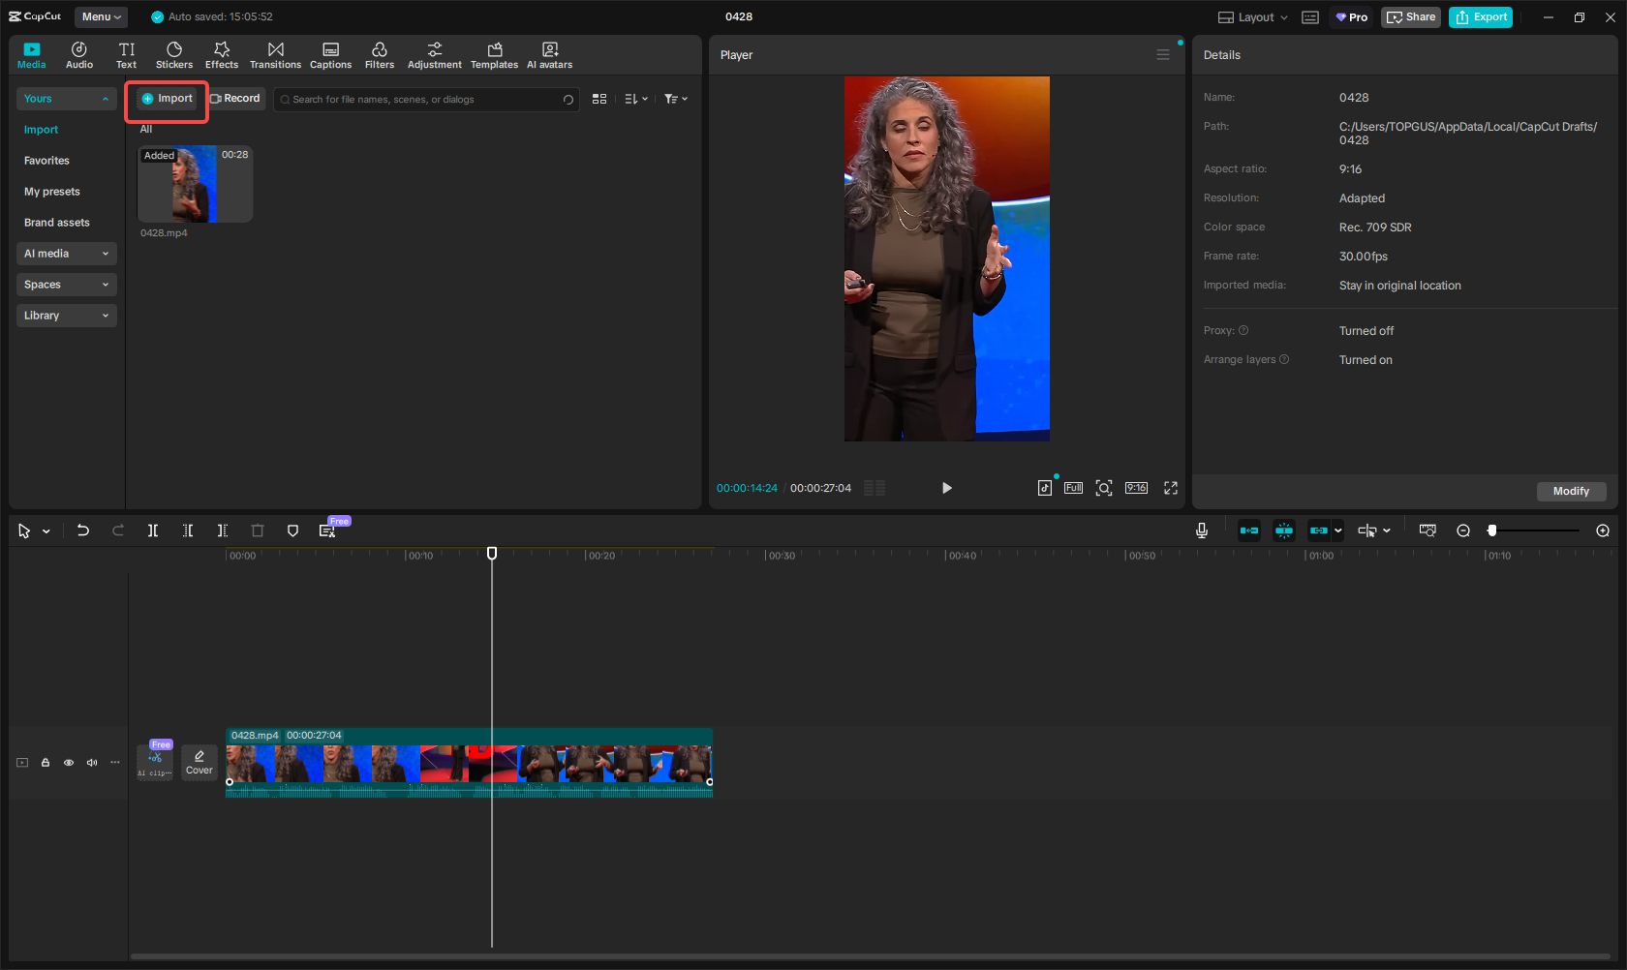Open the Text tool panel
The height and width of the screenshot is (970, 1627).
tap(126, 54)
